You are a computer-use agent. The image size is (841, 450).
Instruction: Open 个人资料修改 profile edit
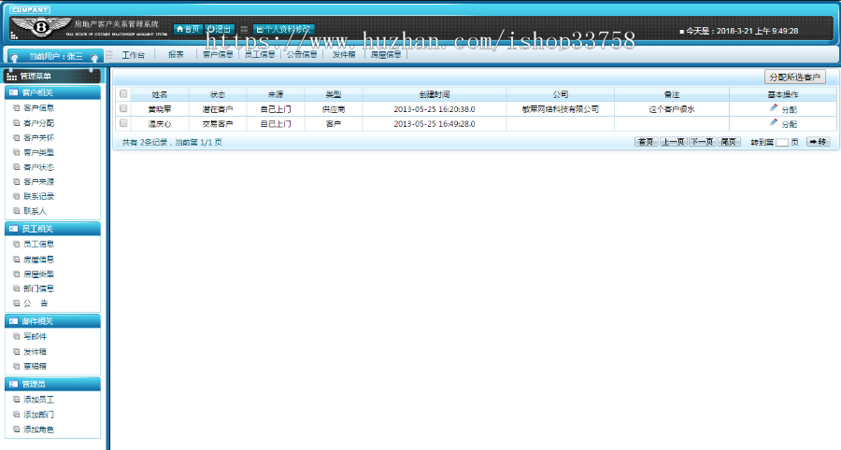click(x=283, y=29)
